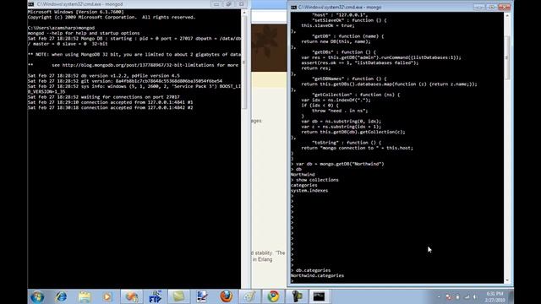Click 'db version v1.2.2' log line
This screenshot has height=304, width=541.
click(x=104, y=75)
